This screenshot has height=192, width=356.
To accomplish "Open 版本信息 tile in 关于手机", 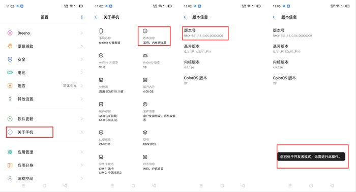I will tap(154, 36).
